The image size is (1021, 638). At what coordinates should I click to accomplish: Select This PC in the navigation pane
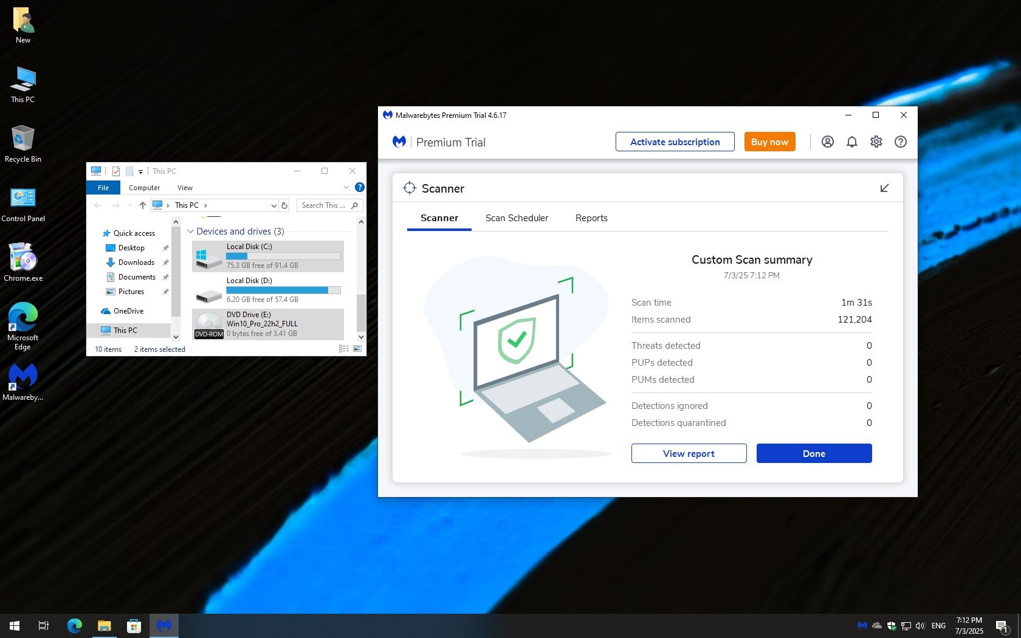pyautogui.click(x=129, y=331)
